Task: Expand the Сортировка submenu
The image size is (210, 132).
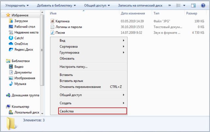Action: (x=92, y=46)
